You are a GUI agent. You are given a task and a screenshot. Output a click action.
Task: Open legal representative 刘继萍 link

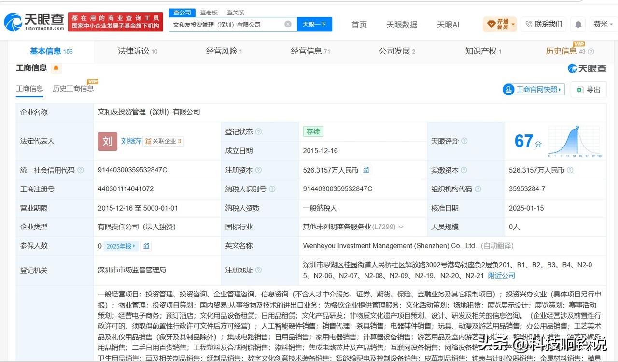(131, 141)
